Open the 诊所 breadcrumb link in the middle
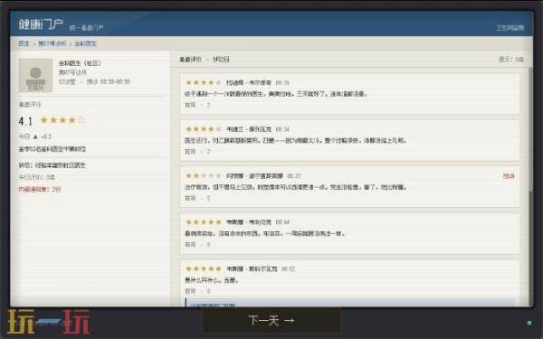The height and width of the screenshot is (339, 543). (x=52, y=43)
